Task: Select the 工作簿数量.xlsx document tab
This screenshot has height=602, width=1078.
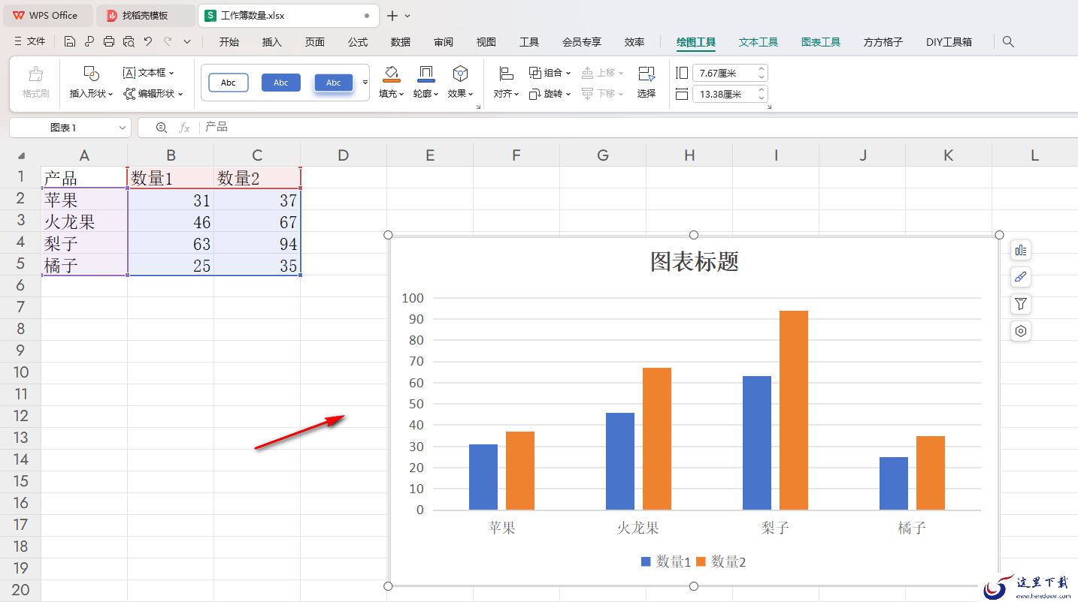Action: pos(289,15)
